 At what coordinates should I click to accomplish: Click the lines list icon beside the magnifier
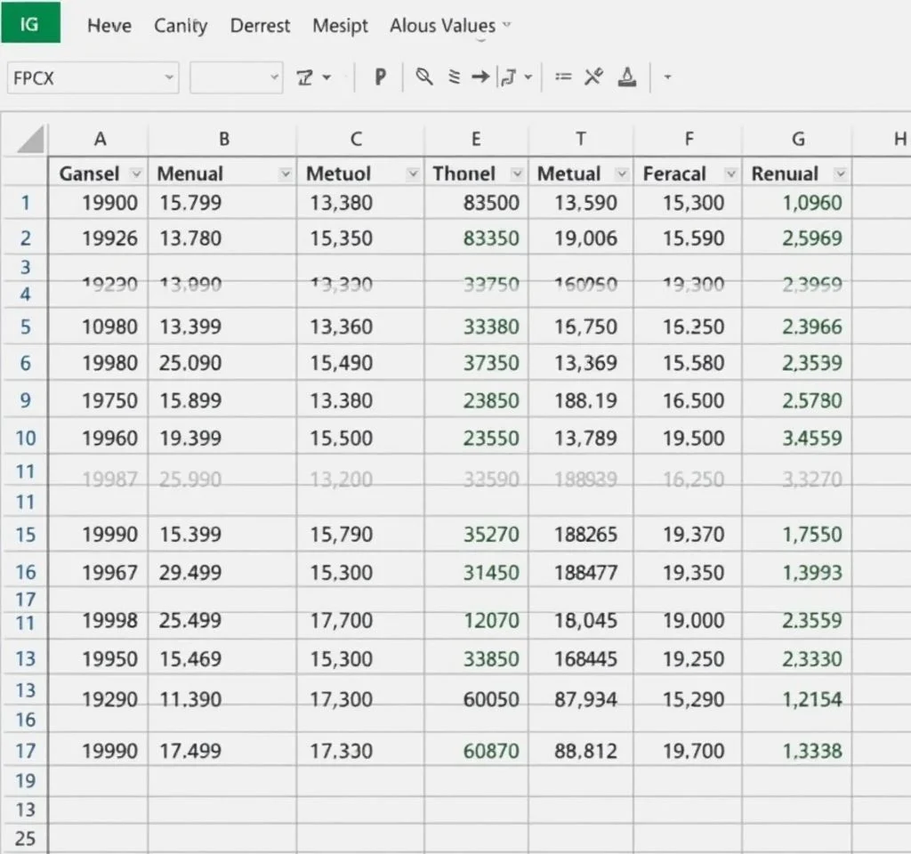click(x=454, y=77)
